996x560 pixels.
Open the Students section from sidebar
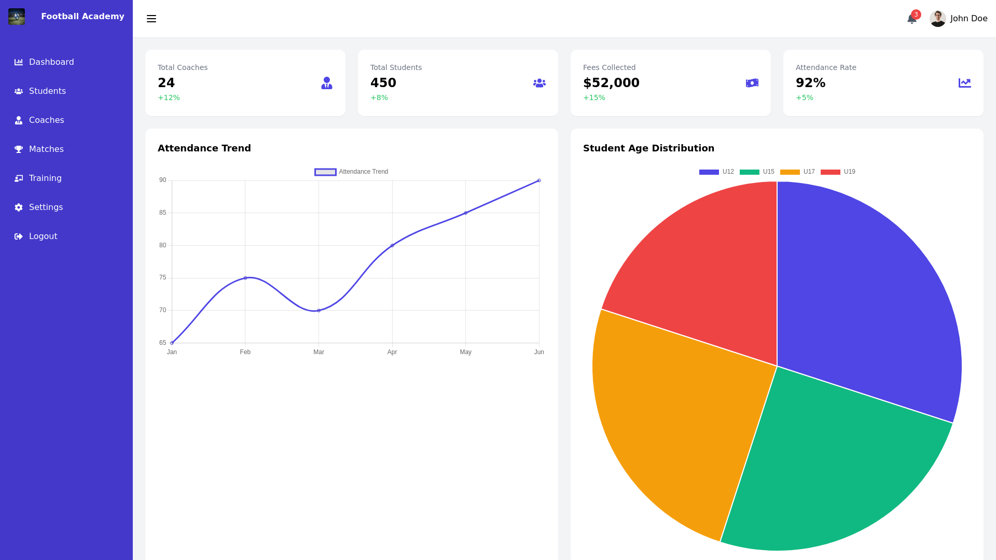click(47, 91)
